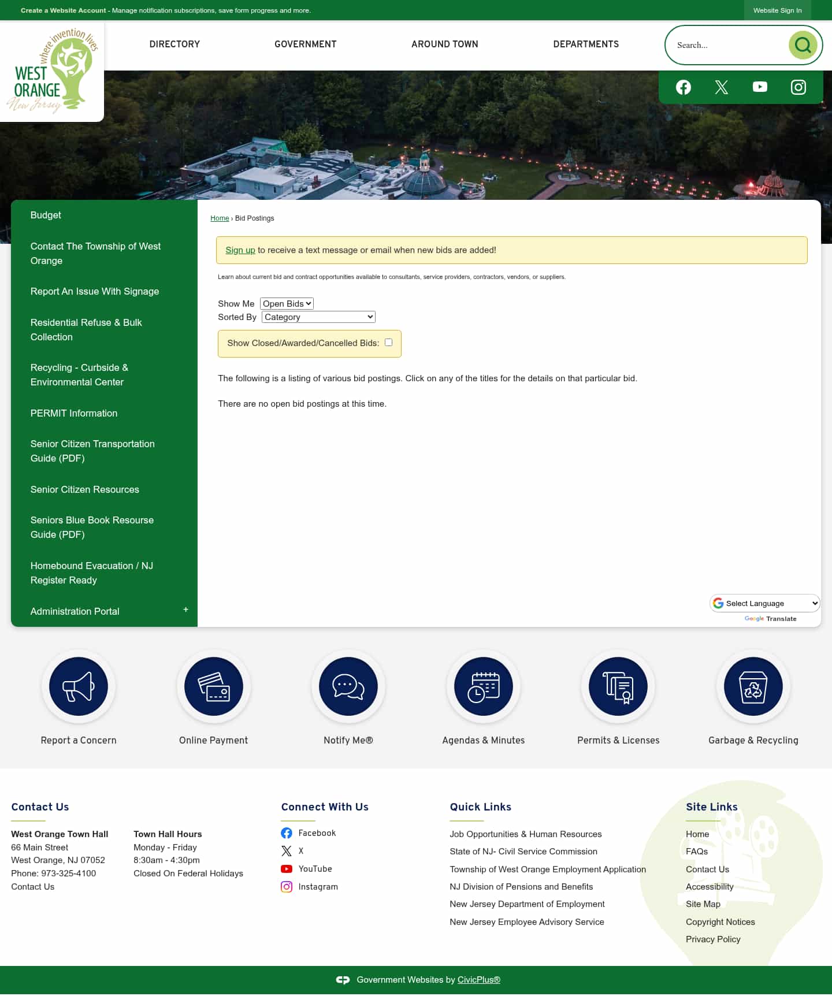The height and width of the screenshot is (996, 832).
Task: Open Contact The Township of West Orange
Action: pos(104,254)
